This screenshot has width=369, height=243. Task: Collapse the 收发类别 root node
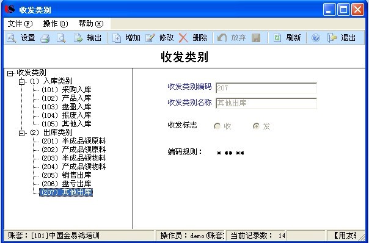coord(10,73)
